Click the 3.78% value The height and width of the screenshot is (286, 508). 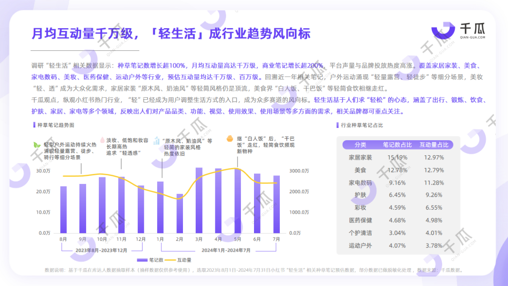pyautogui.click(x=434, y=246)
